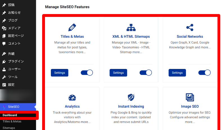
Task: Select Dashboard in SiteSEO submenu
Action: [x=10, y=115]
